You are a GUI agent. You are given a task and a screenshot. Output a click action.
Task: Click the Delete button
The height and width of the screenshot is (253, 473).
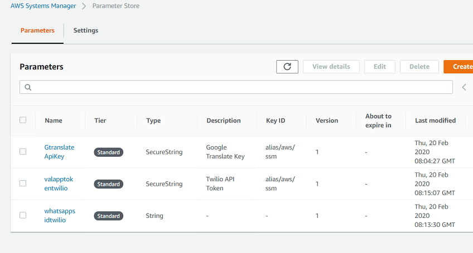(x=419, y=67)
